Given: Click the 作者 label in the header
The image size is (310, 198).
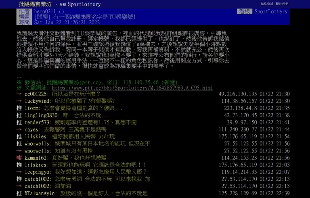Looking at the screenshot, I should point(24,12).
